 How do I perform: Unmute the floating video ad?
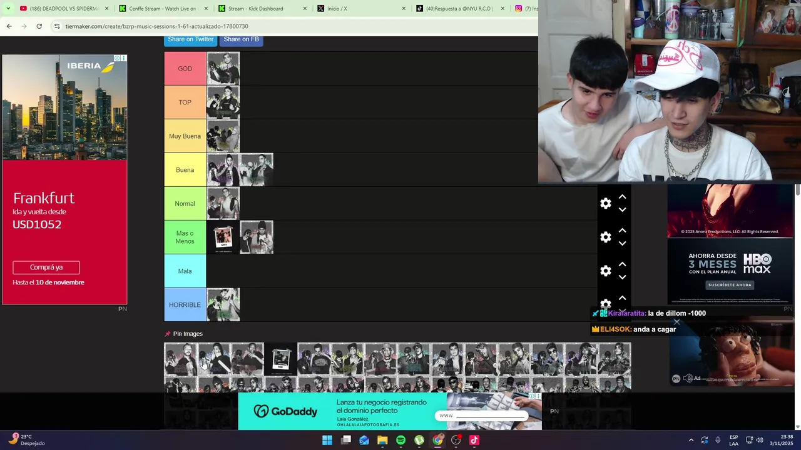click(688, 378)
